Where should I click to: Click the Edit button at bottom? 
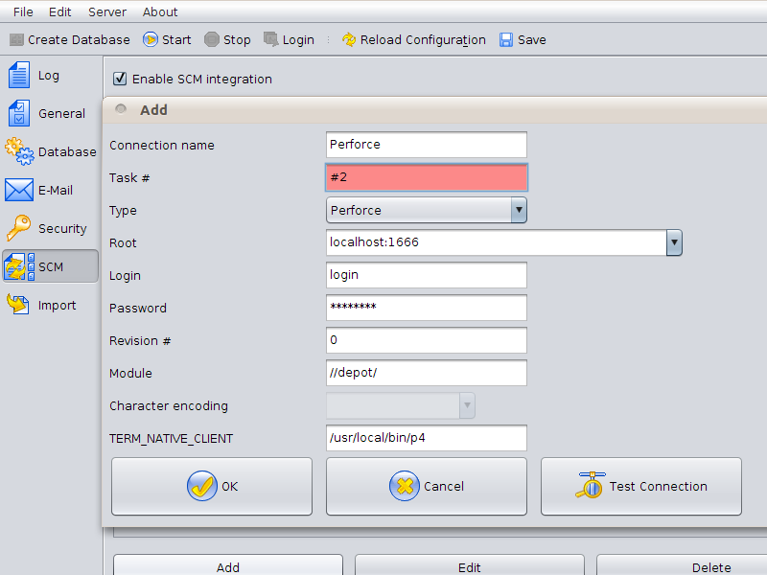tap(470, 565)
